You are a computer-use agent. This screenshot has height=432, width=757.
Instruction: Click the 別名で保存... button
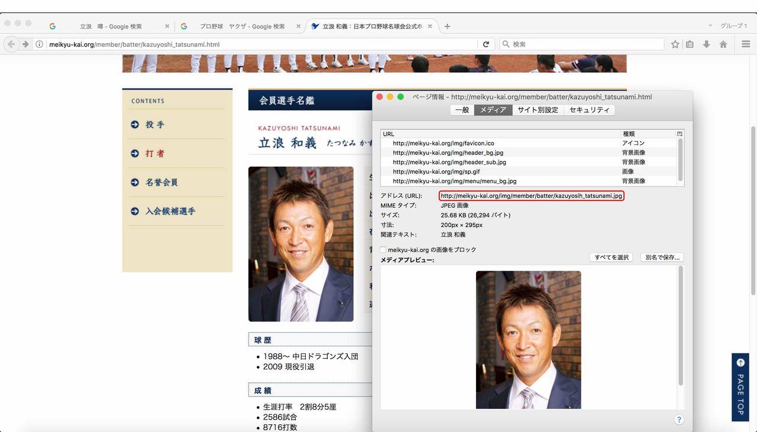pyautogui.click(x=662, y=258)
